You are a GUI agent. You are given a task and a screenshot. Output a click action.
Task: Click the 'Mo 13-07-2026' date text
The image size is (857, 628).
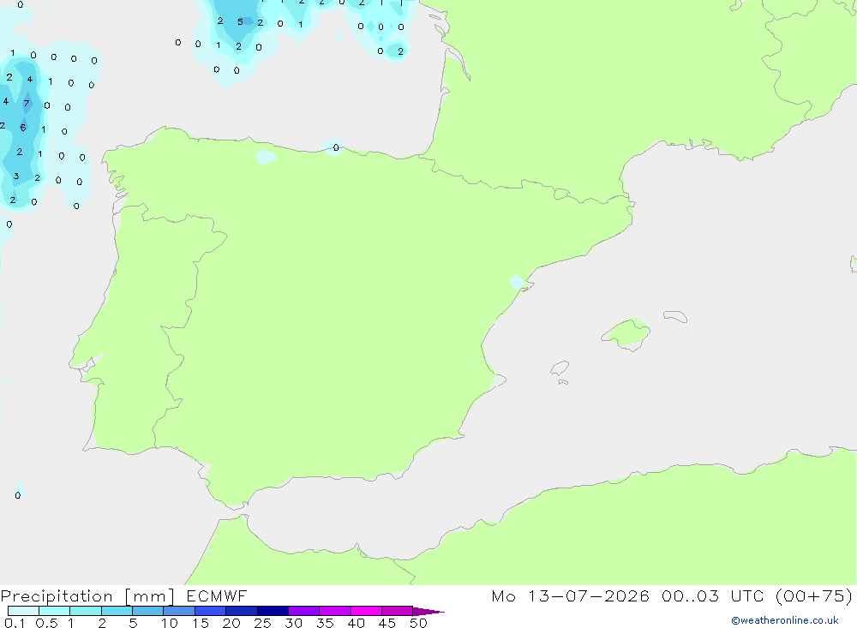point(571,596)
